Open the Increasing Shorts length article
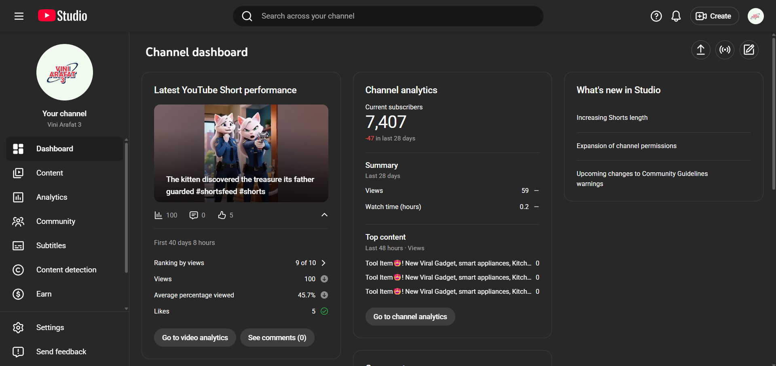The image size is (776, 366). coord(612,117)
